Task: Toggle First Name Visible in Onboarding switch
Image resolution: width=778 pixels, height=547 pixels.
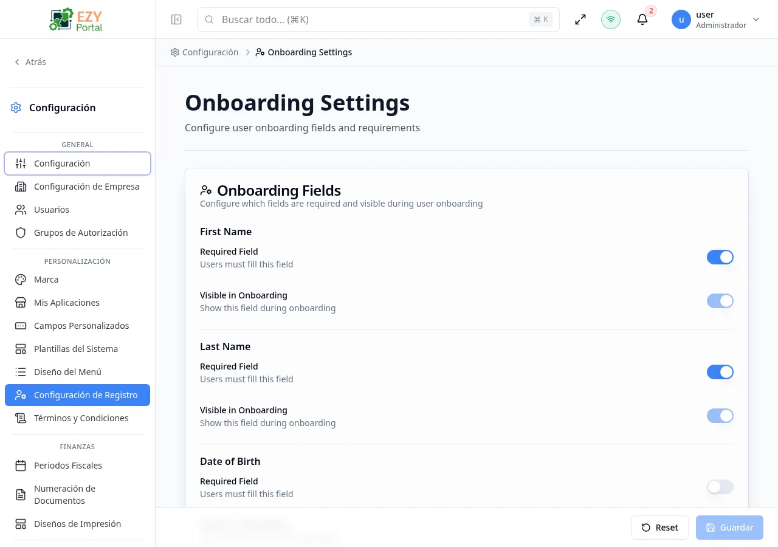Action: pyautogui.click(x=720, y=301)
